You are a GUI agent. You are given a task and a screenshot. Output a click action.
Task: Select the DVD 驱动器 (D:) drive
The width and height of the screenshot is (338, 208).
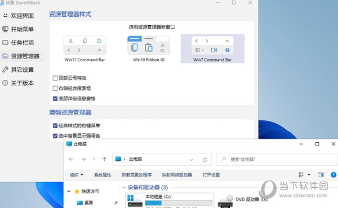[x=243, y=201]
